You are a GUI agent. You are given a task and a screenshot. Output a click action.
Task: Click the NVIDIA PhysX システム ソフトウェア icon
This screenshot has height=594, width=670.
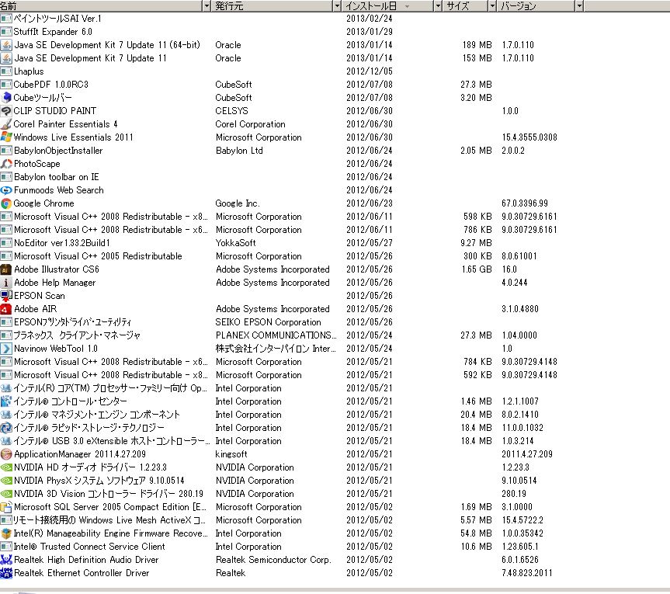6,481
